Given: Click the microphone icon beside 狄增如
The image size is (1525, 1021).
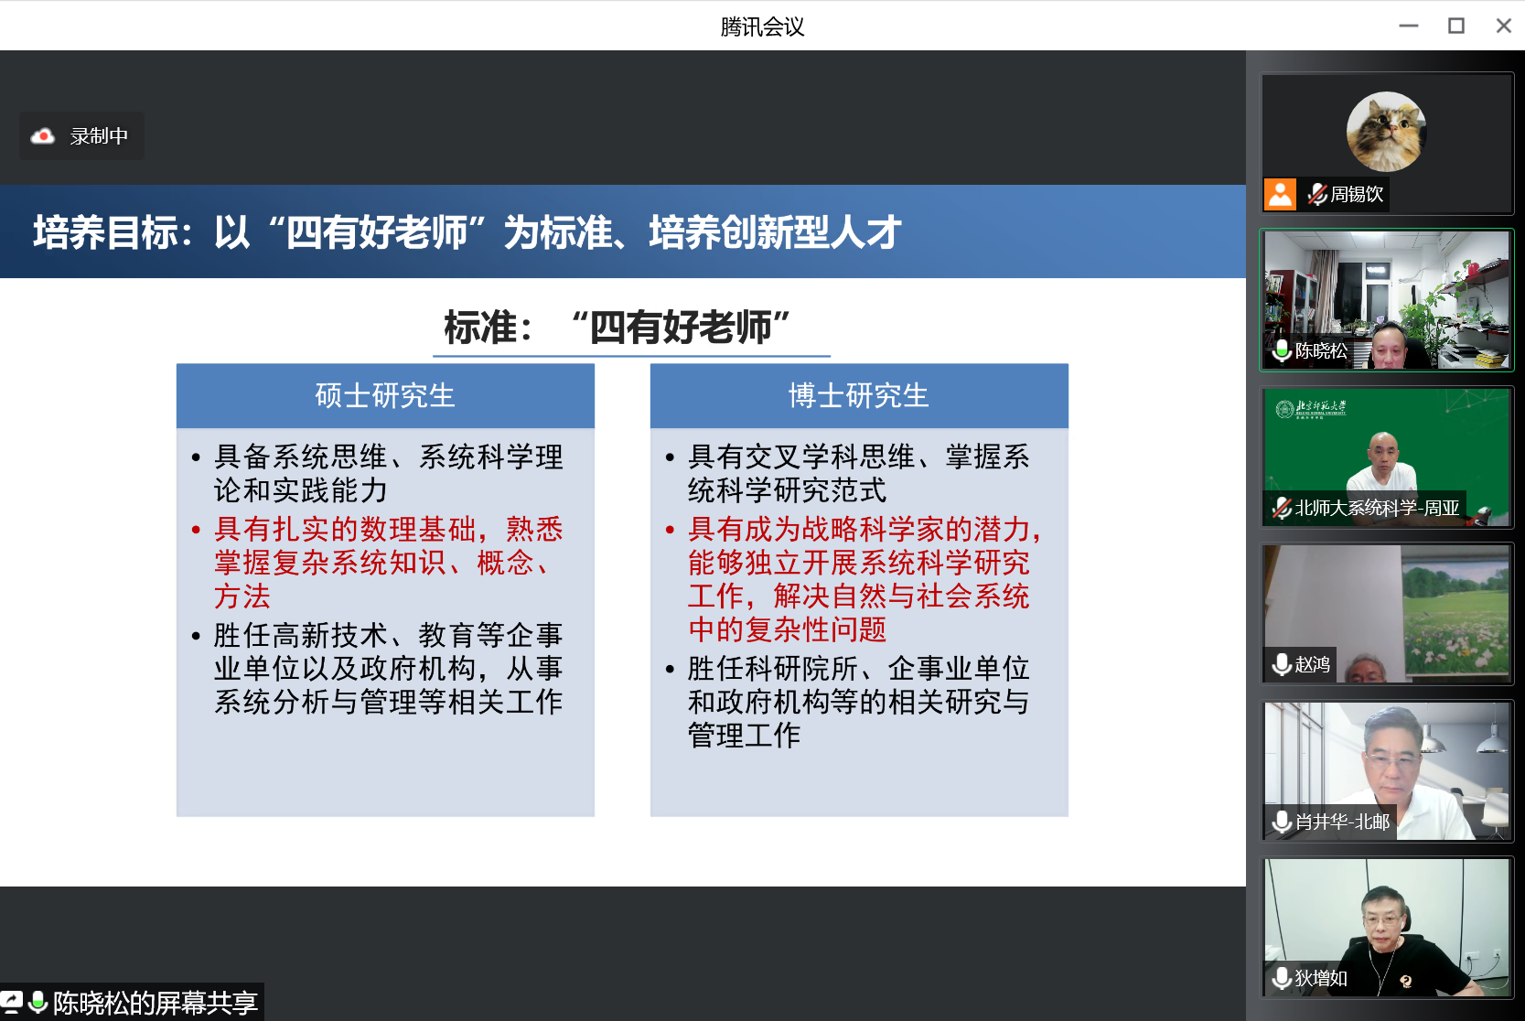Looking at the screenshot, I should click(x=1282, y=978).
